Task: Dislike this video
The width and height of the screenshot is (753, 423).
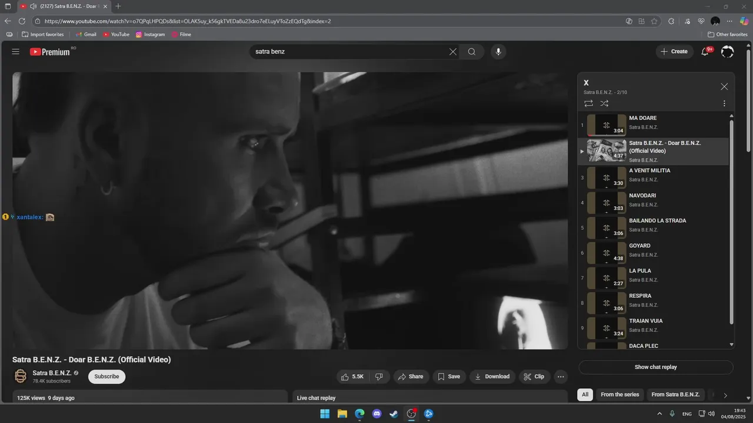Action: 379,377
